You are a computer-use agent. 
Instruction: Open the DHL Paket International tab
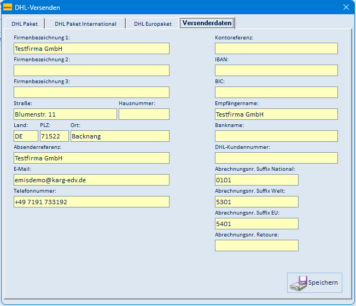click(x=85, y=24)
